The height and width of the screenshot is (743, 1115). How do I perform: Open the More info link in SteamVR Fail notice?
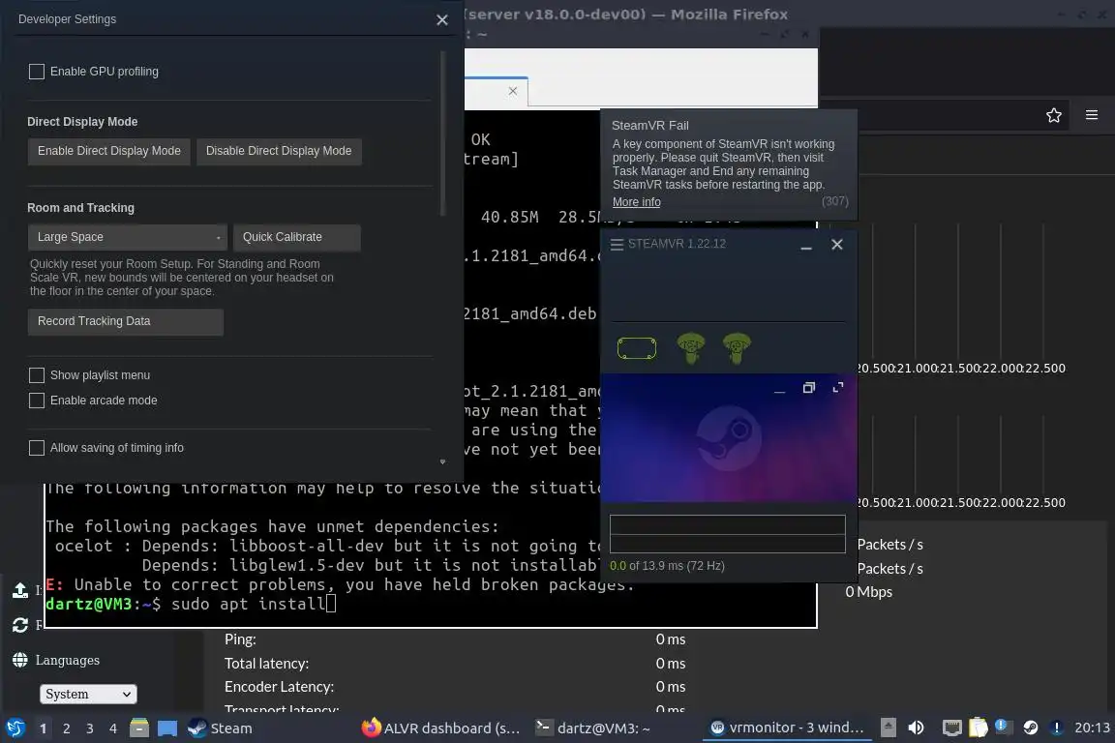click(637, 202)
